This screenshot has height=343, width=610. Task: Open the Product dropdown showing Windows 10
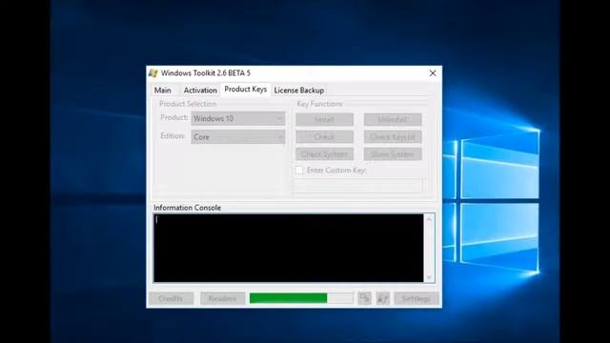point(237,118)
